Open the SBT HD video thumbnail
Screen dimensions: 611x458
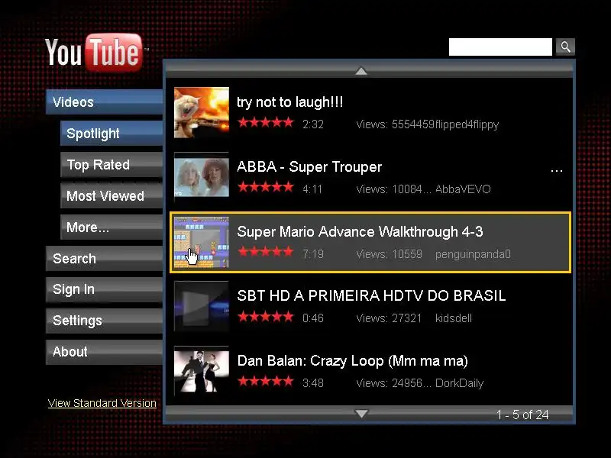[202, 307]
